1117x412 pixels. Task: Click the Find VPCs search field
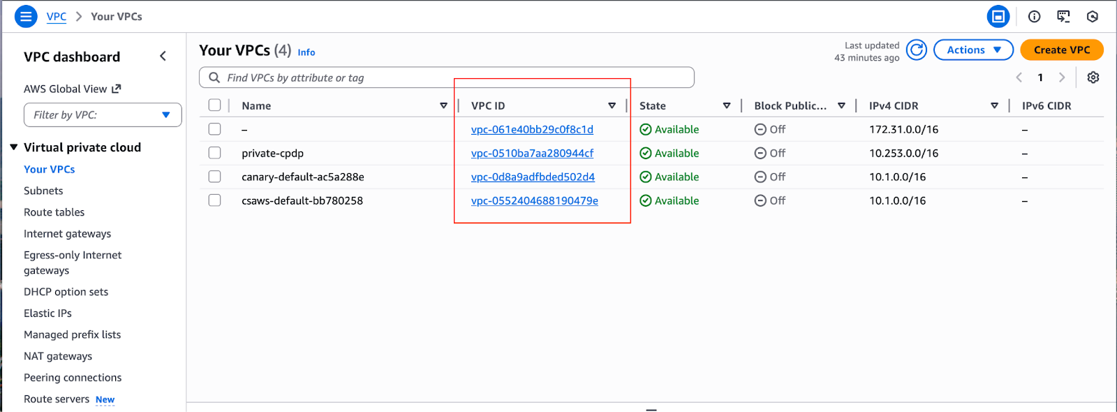coord(447,78)
